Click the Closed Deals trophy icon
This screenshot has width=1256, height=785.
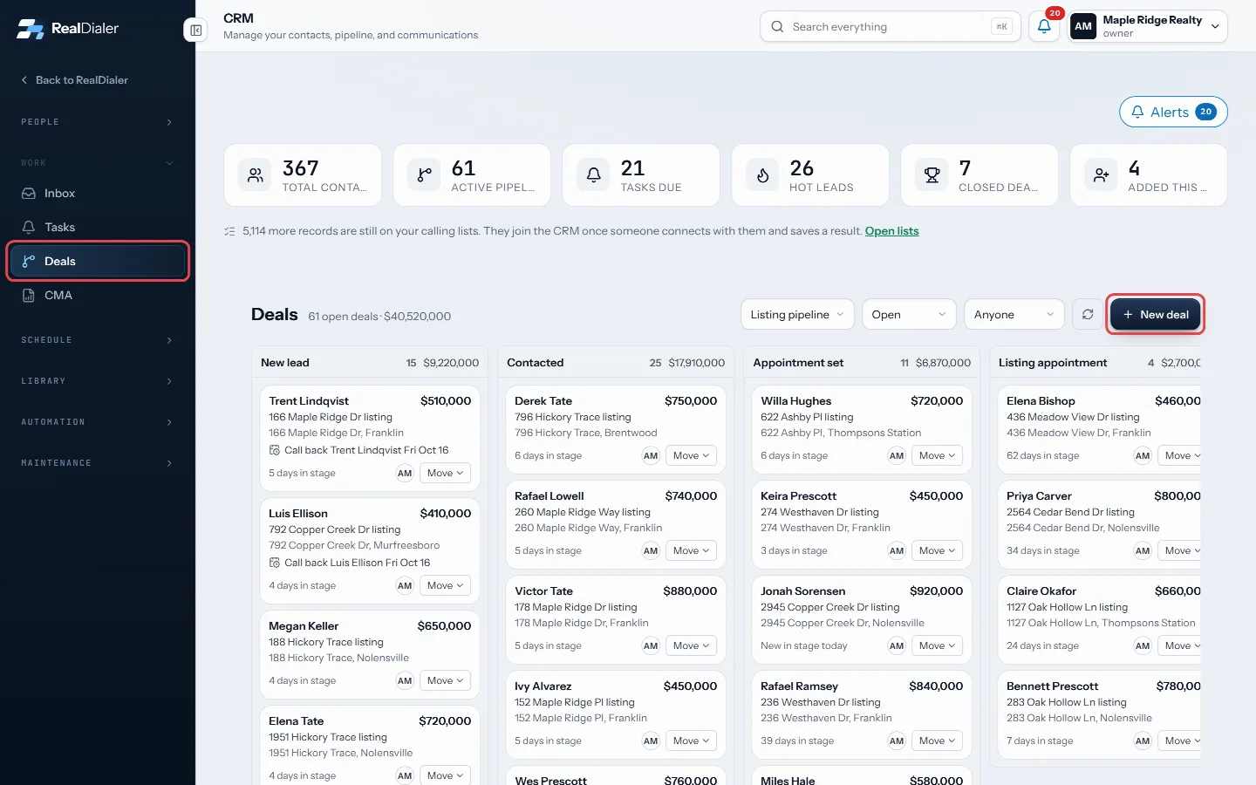point(932,175)
